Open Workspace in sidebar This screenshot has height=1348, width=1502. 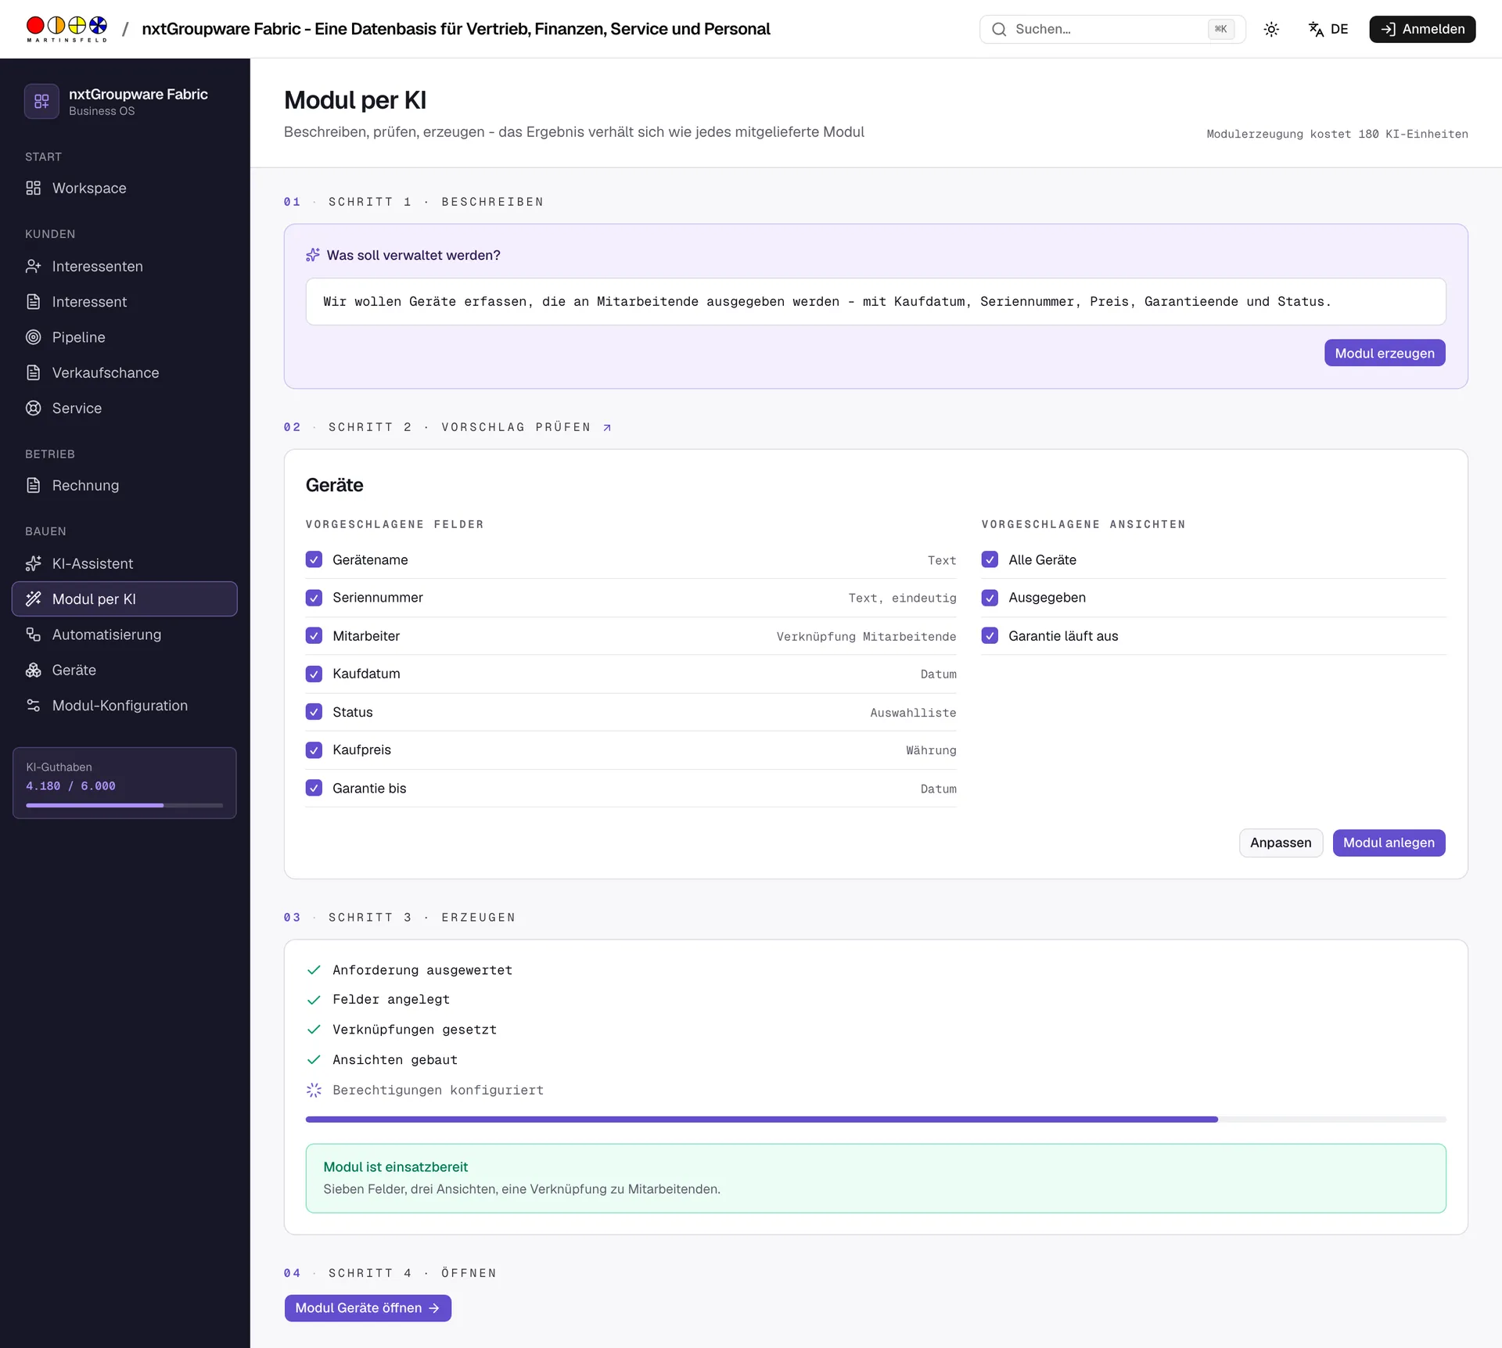124,188
